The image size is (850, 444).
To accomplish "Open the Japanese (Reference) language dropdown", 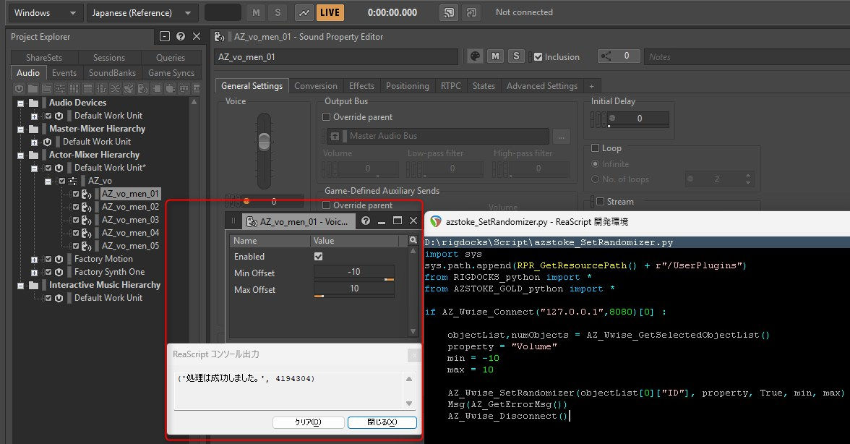I will tap(142, 12).
